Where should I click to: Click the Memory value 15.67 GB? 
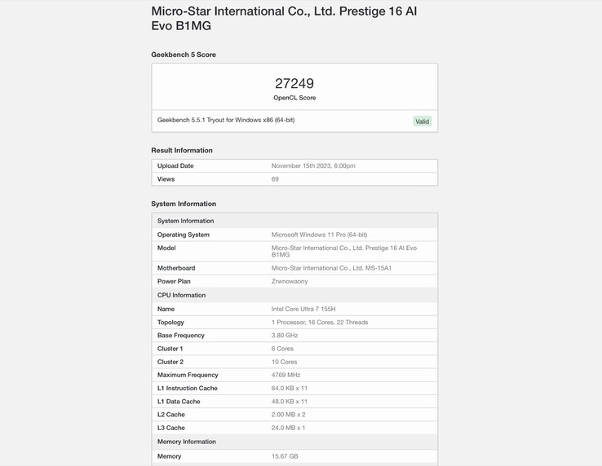[x=285, y=456]
